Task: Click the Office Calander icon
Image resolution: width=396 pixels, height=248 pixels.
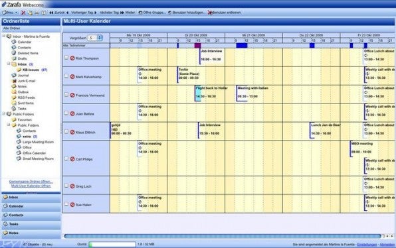Action: click(19, 153)
